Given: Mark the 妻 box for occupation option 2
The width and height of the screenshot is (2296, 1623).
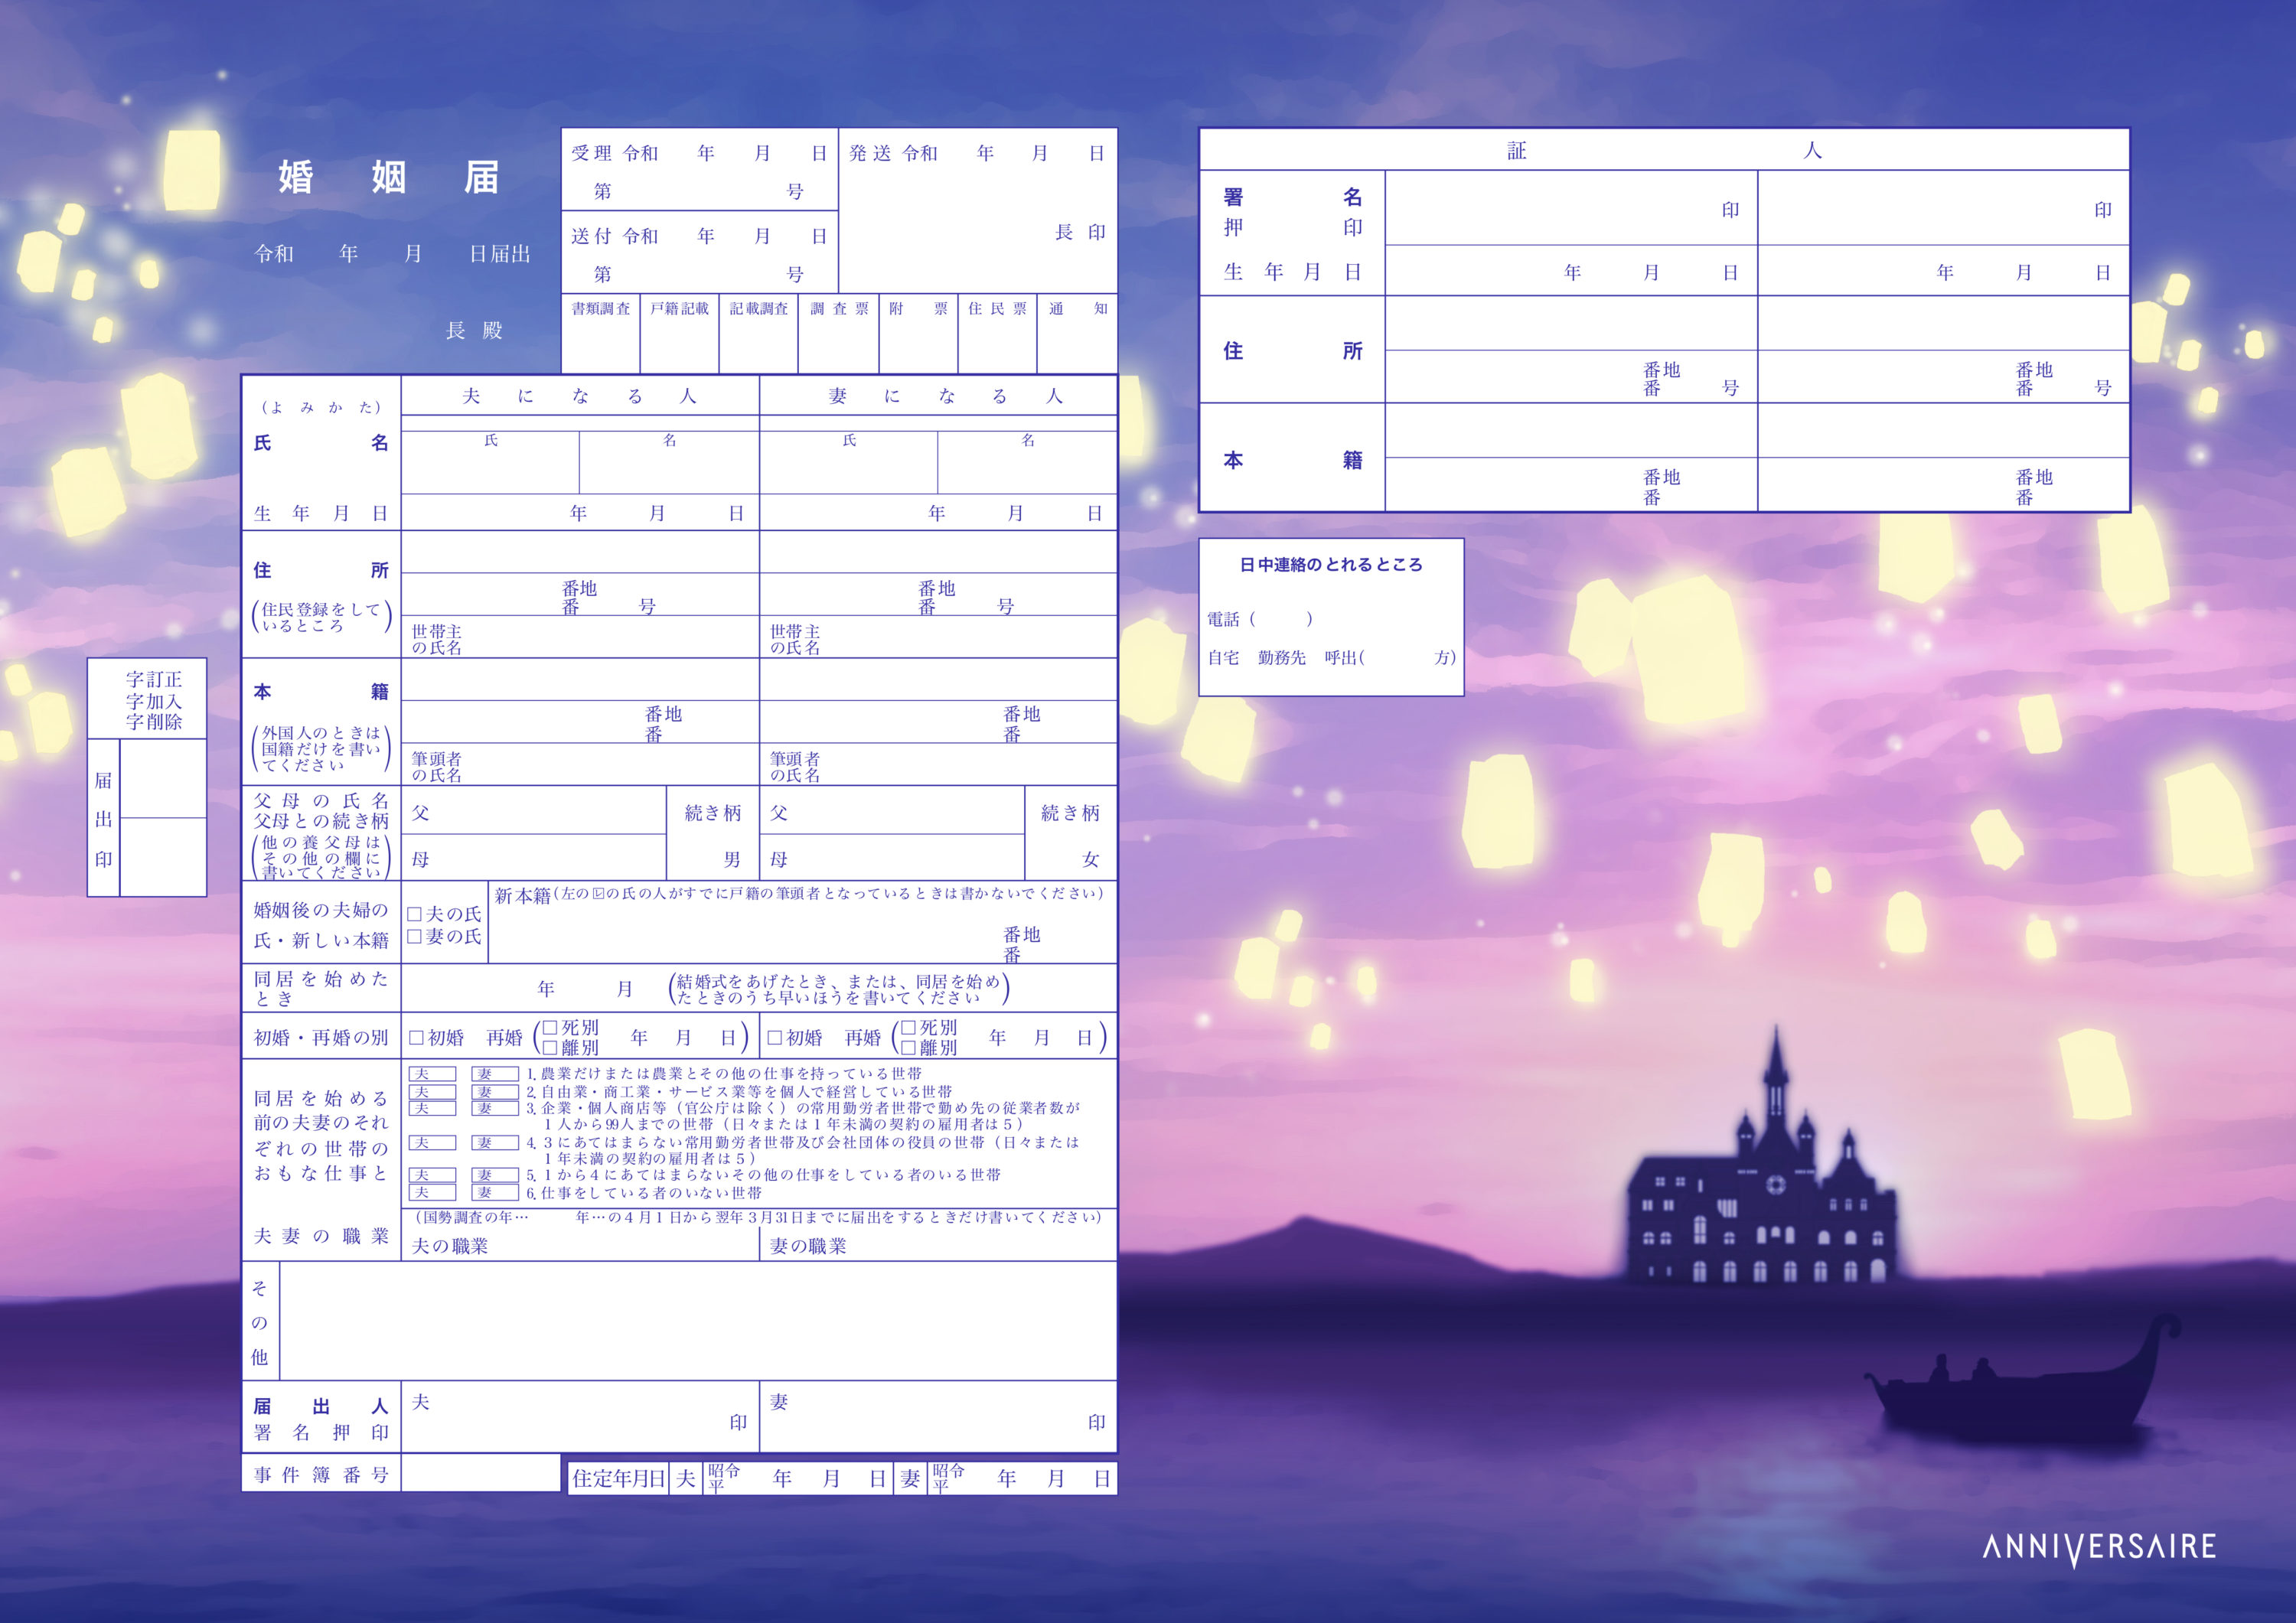Looking at the screenshot, I should coord(495,1092).
